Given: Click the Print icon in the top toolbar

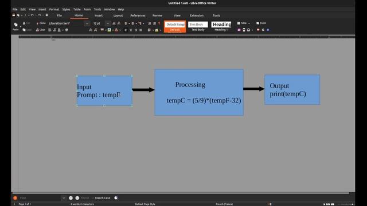Looking at the screenshot, I should coord(47,15).
